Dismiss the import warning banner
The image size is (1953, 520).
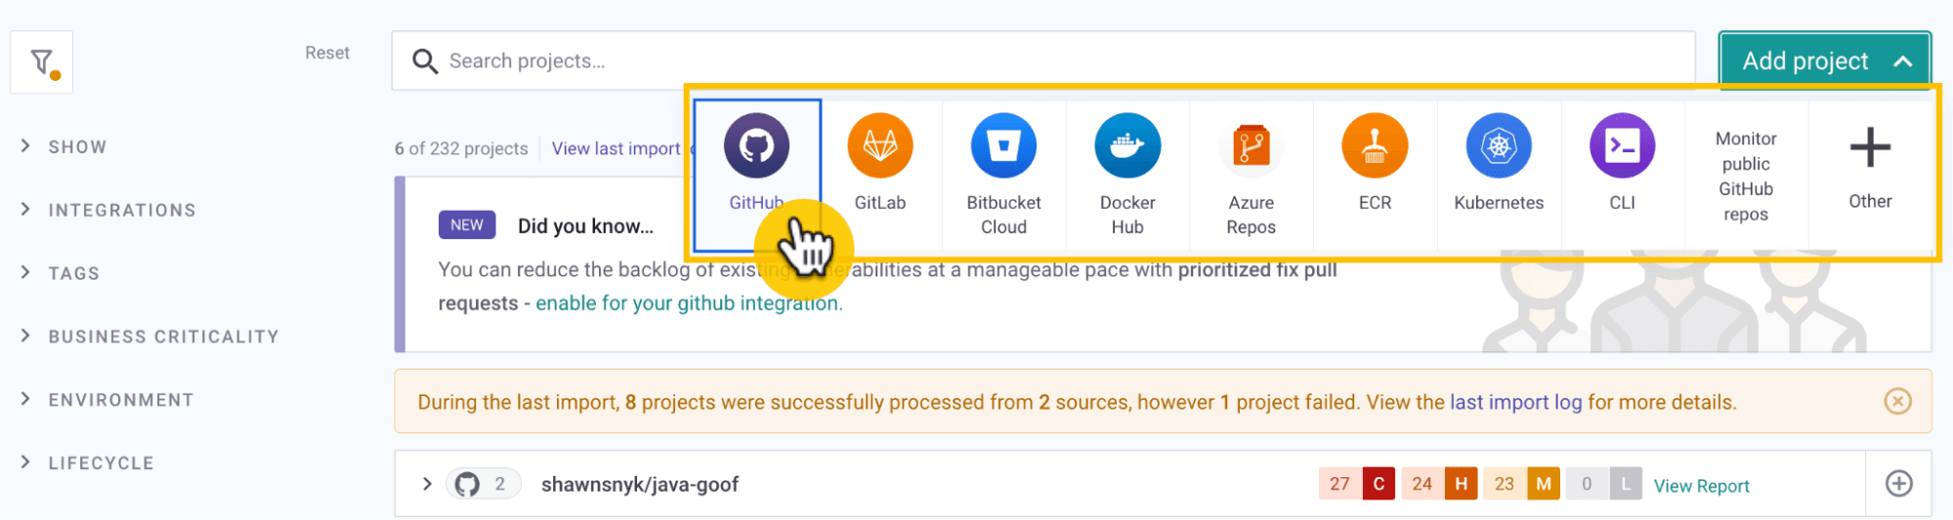1897,401
